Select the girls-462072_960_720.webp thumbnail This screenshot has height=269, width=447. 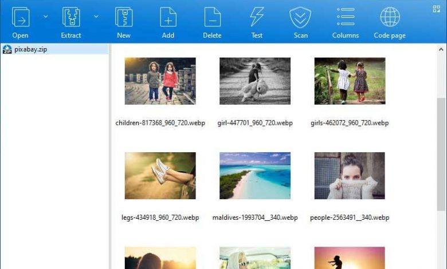tap(350, 81)
